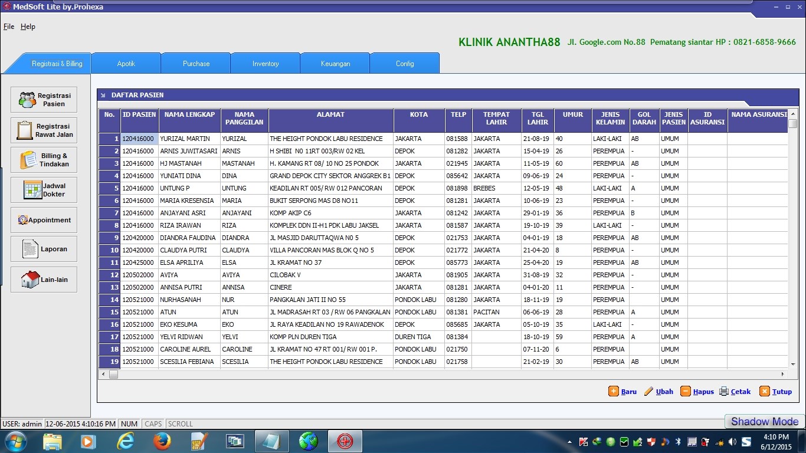Image resolution: width=806 pixels, height=453 pixels.
Task: Switch to the Registrasi & Billing tab
Action: click(x=57, y=64)
